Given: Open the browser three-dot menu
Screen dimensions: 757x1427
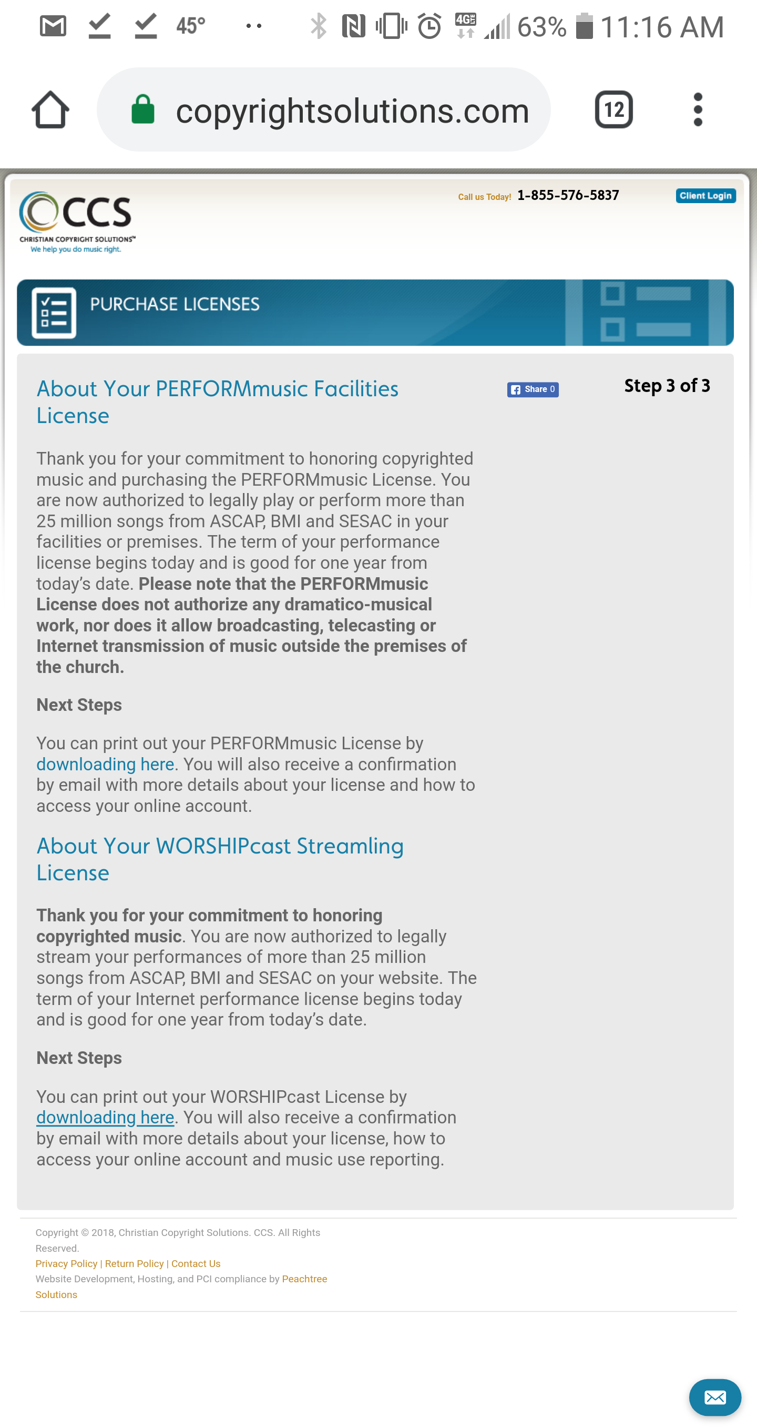Looking at the screenshot, I should [698, 109].
